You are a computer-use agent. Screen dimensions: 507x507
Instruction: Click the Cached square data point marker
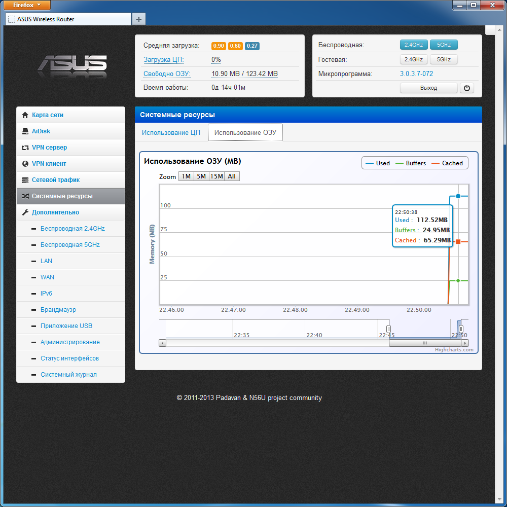click(x=458, y=241)
